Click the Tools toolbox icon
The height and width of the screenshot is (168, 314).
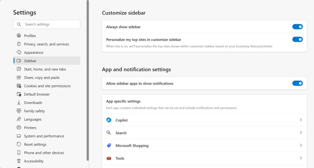coord(109,158)
